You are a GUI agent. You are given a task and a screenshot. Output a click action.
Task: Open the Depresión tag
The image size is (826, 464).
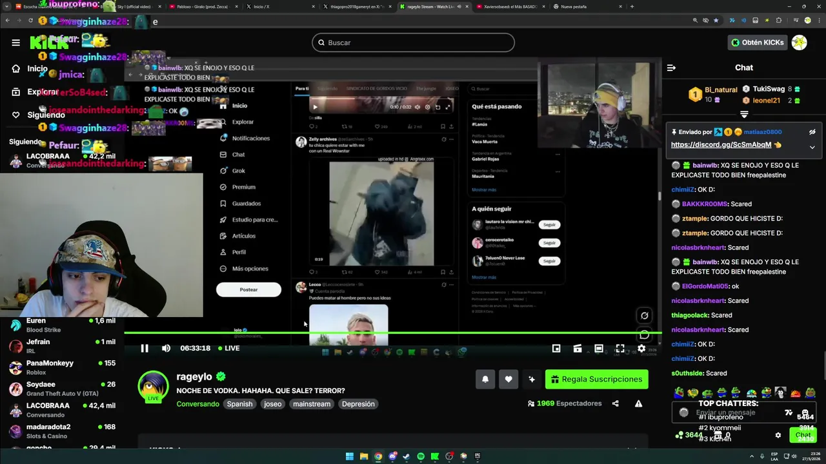tap(358, 404)
